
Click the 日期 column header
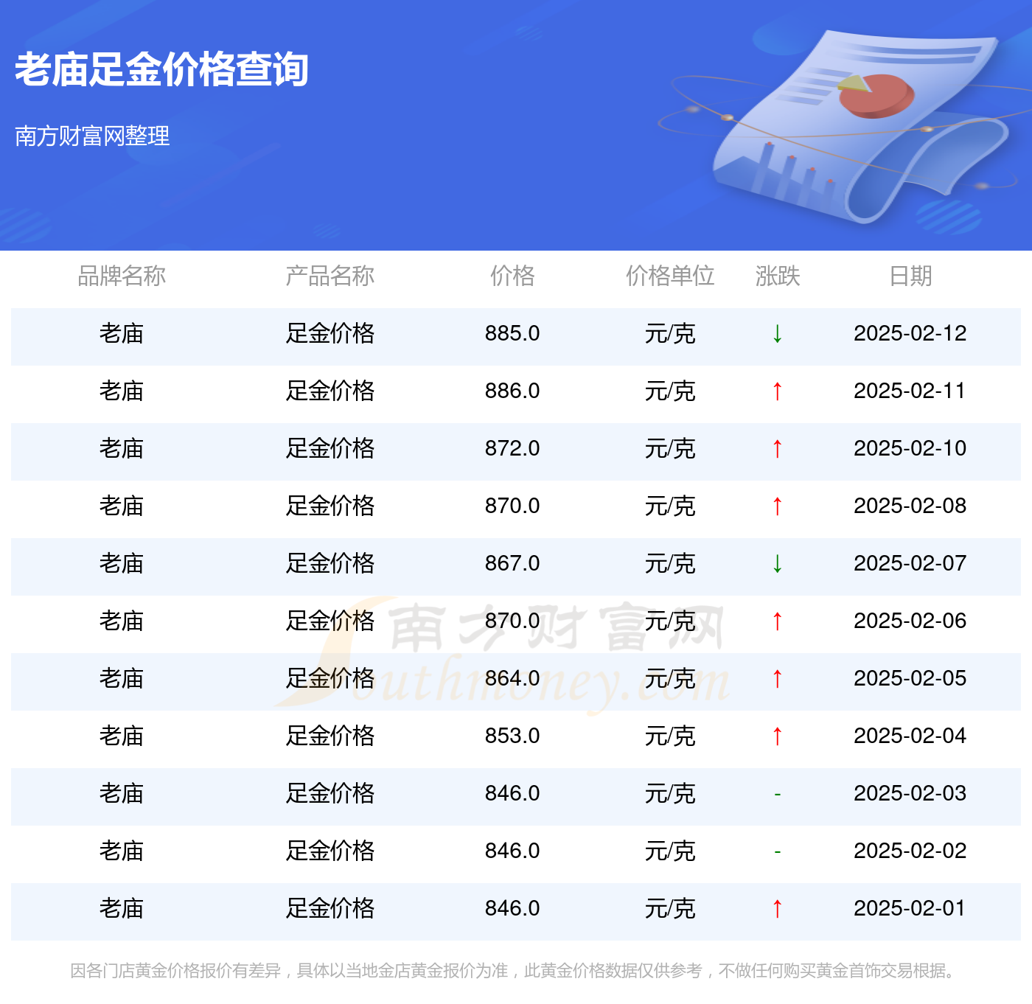click(910, 276)
